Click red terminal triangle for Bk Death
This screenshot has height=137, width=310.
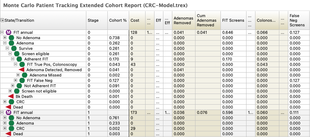11,96
